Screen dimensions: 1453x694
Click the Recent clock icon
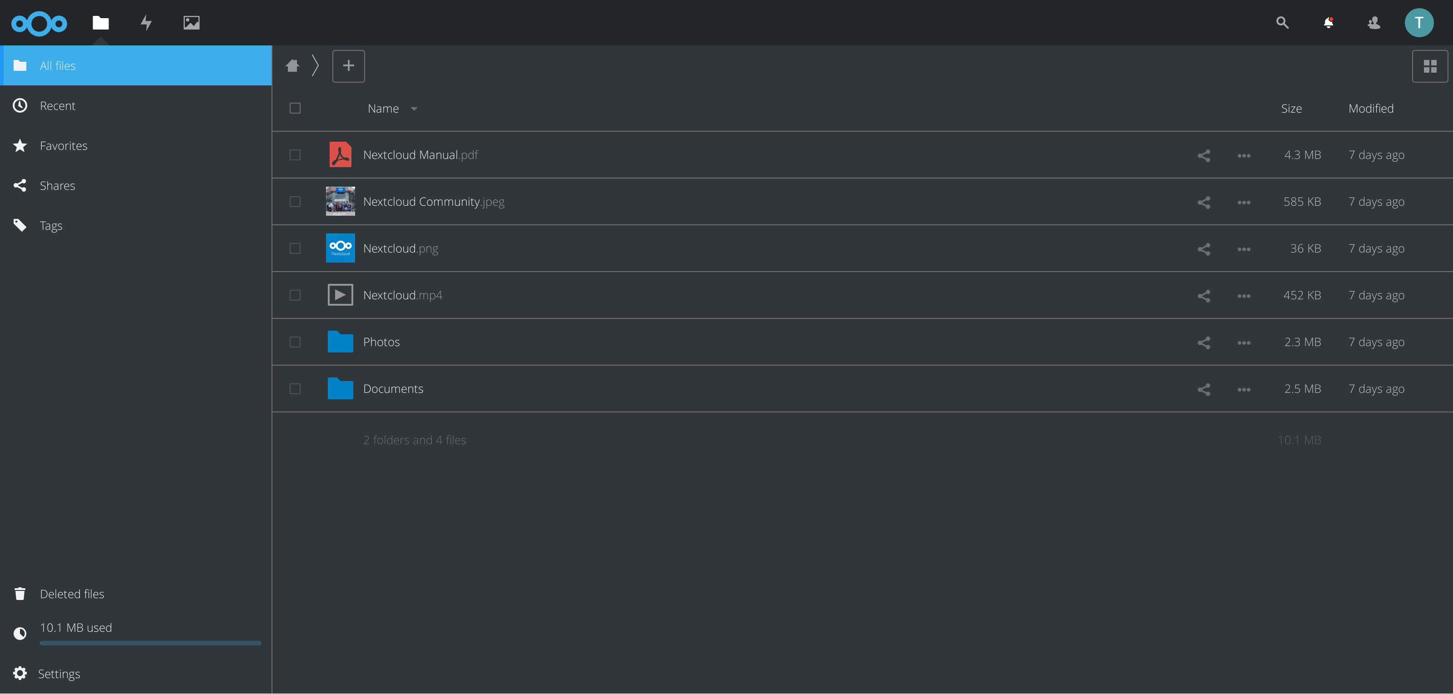[x=20, y=105]
